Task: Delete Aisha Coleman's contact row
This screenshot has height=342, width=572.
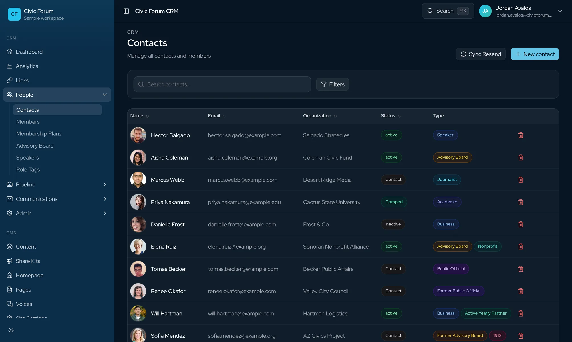Action: [x=521, y=158]
